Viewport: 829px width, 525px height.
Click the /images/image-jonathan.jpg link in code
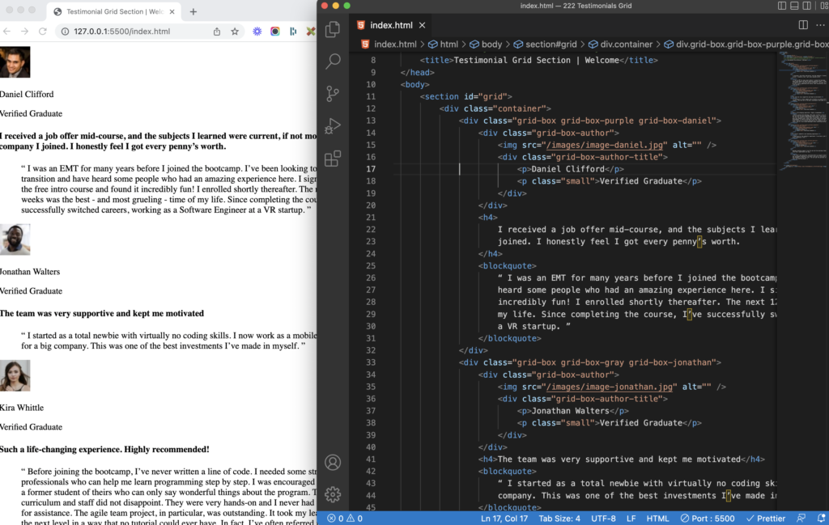pyautogui.click(x=609, y=387)
